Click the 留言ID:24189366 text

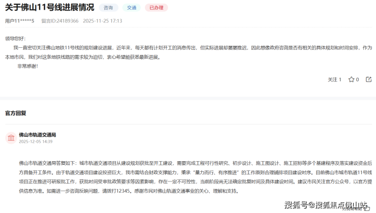tap(60, 21)
